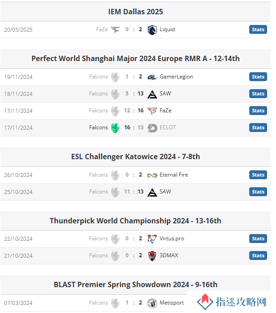Click the GamerLegion GL logo
The width and height of the screenshot is (276, 313).
point(152,77)
